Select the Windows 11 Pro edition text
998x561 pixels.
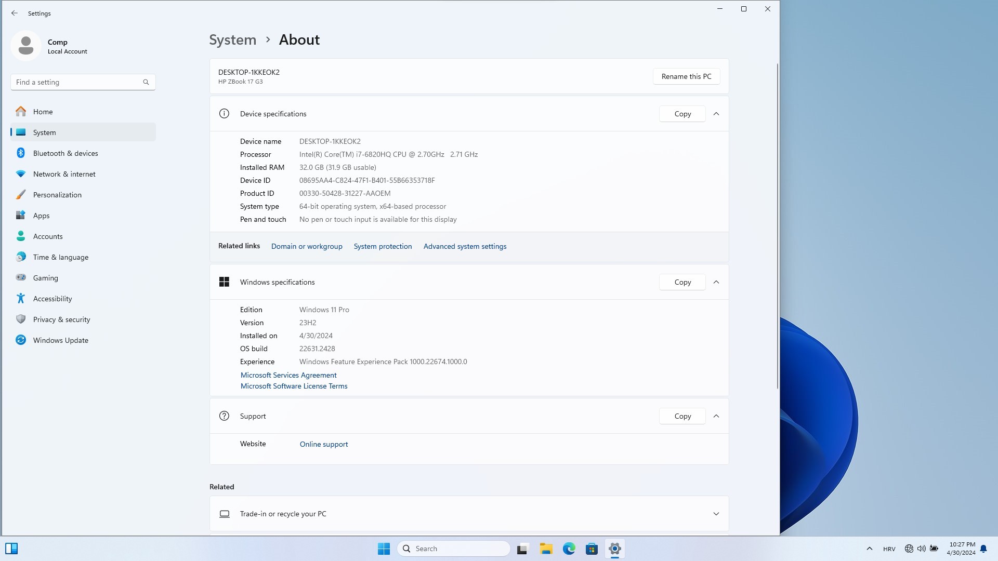(324, 310)
